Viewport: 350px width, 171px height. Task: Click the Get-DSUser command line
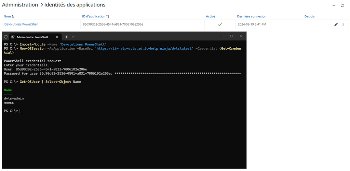tap(42, 82)
